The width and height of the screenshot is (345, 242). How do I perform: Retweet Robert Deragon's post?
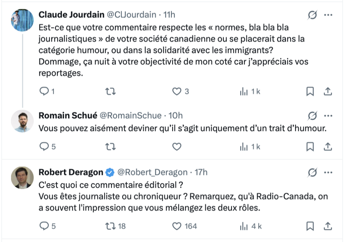tap(110, 226)
